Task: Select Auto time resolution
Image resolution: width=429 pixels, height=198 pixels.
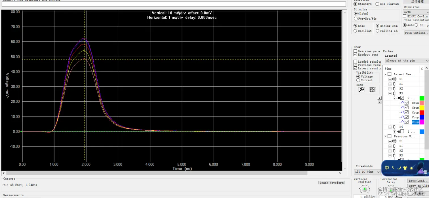Action: [x=405, y=25]
